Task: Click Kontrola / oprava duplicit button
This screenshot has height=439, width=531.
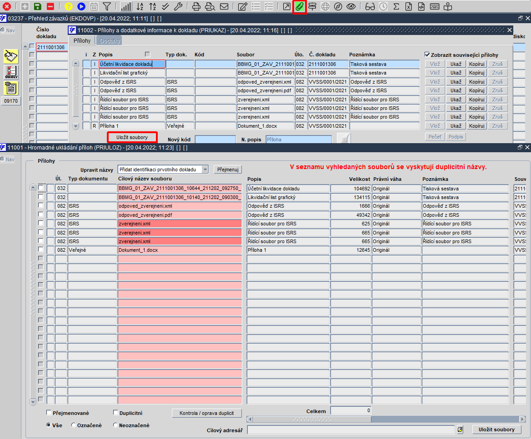Action: [206, 413]
